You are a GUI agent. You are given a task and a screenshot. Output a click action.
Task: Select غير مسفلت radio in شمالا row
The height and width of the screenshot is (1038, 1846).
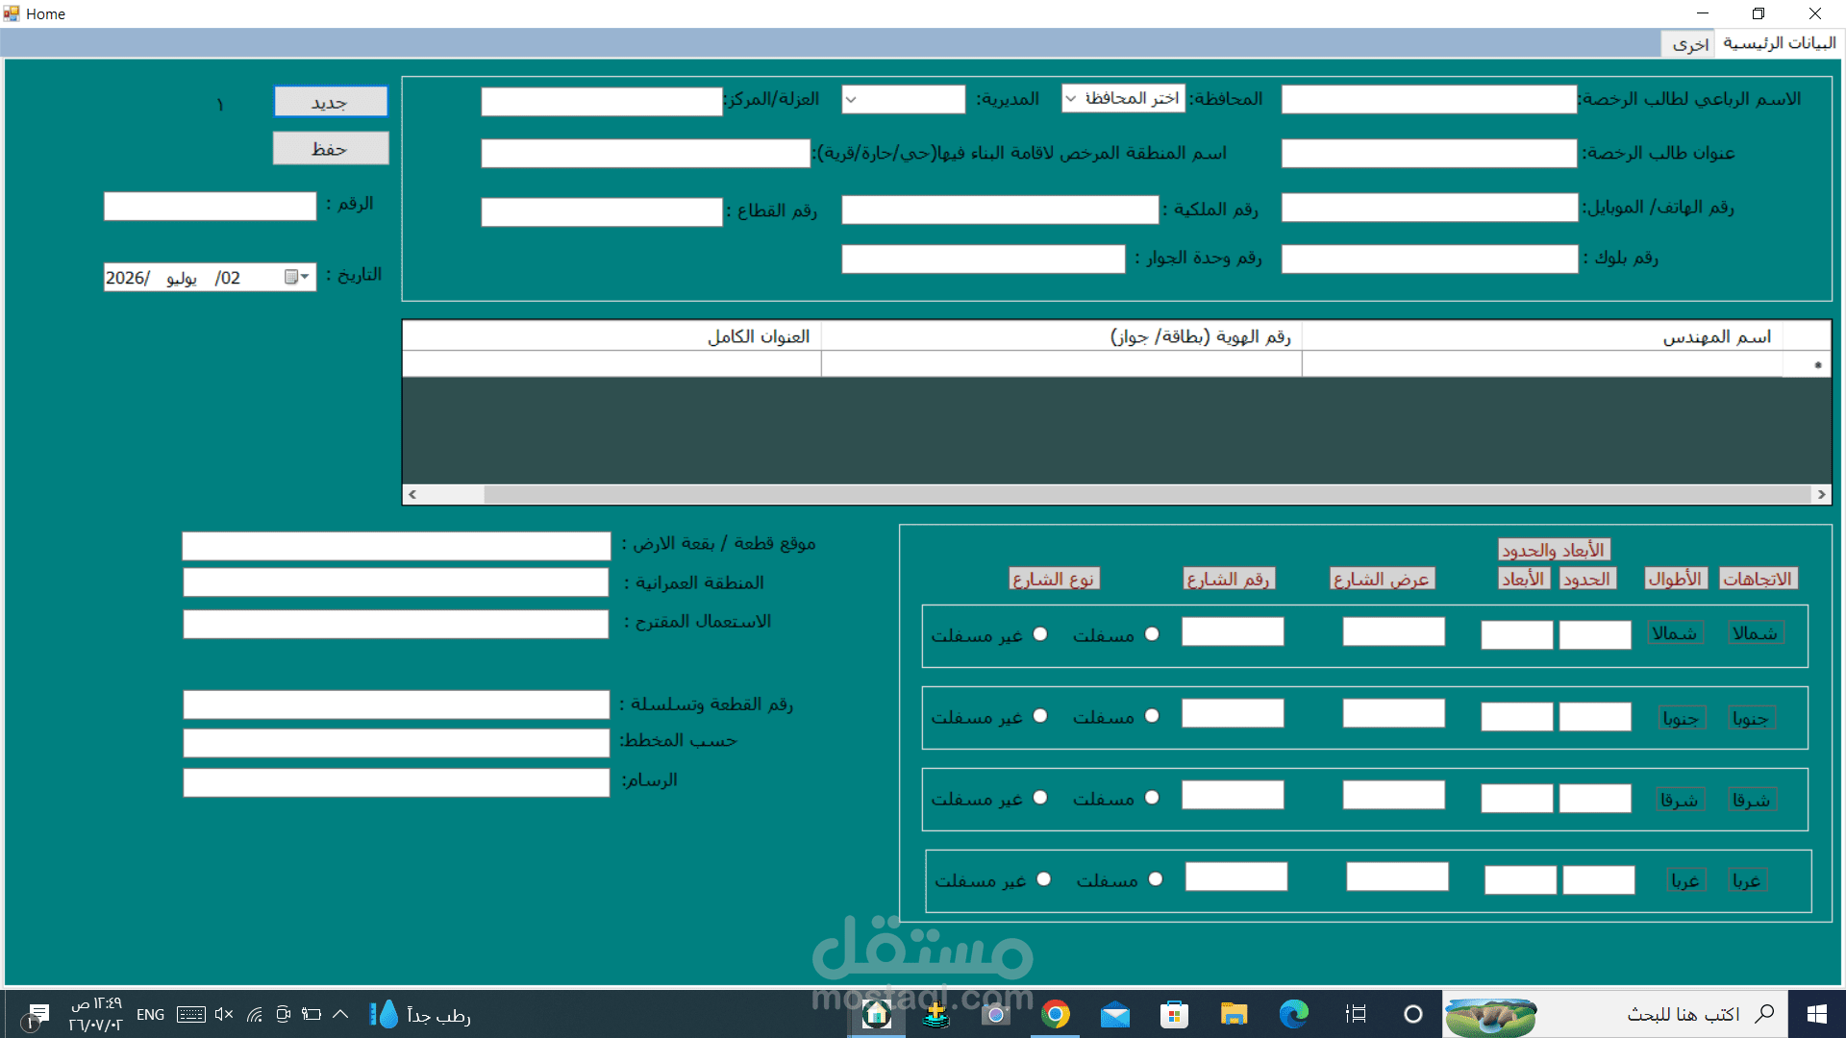tap(1040, 634)
